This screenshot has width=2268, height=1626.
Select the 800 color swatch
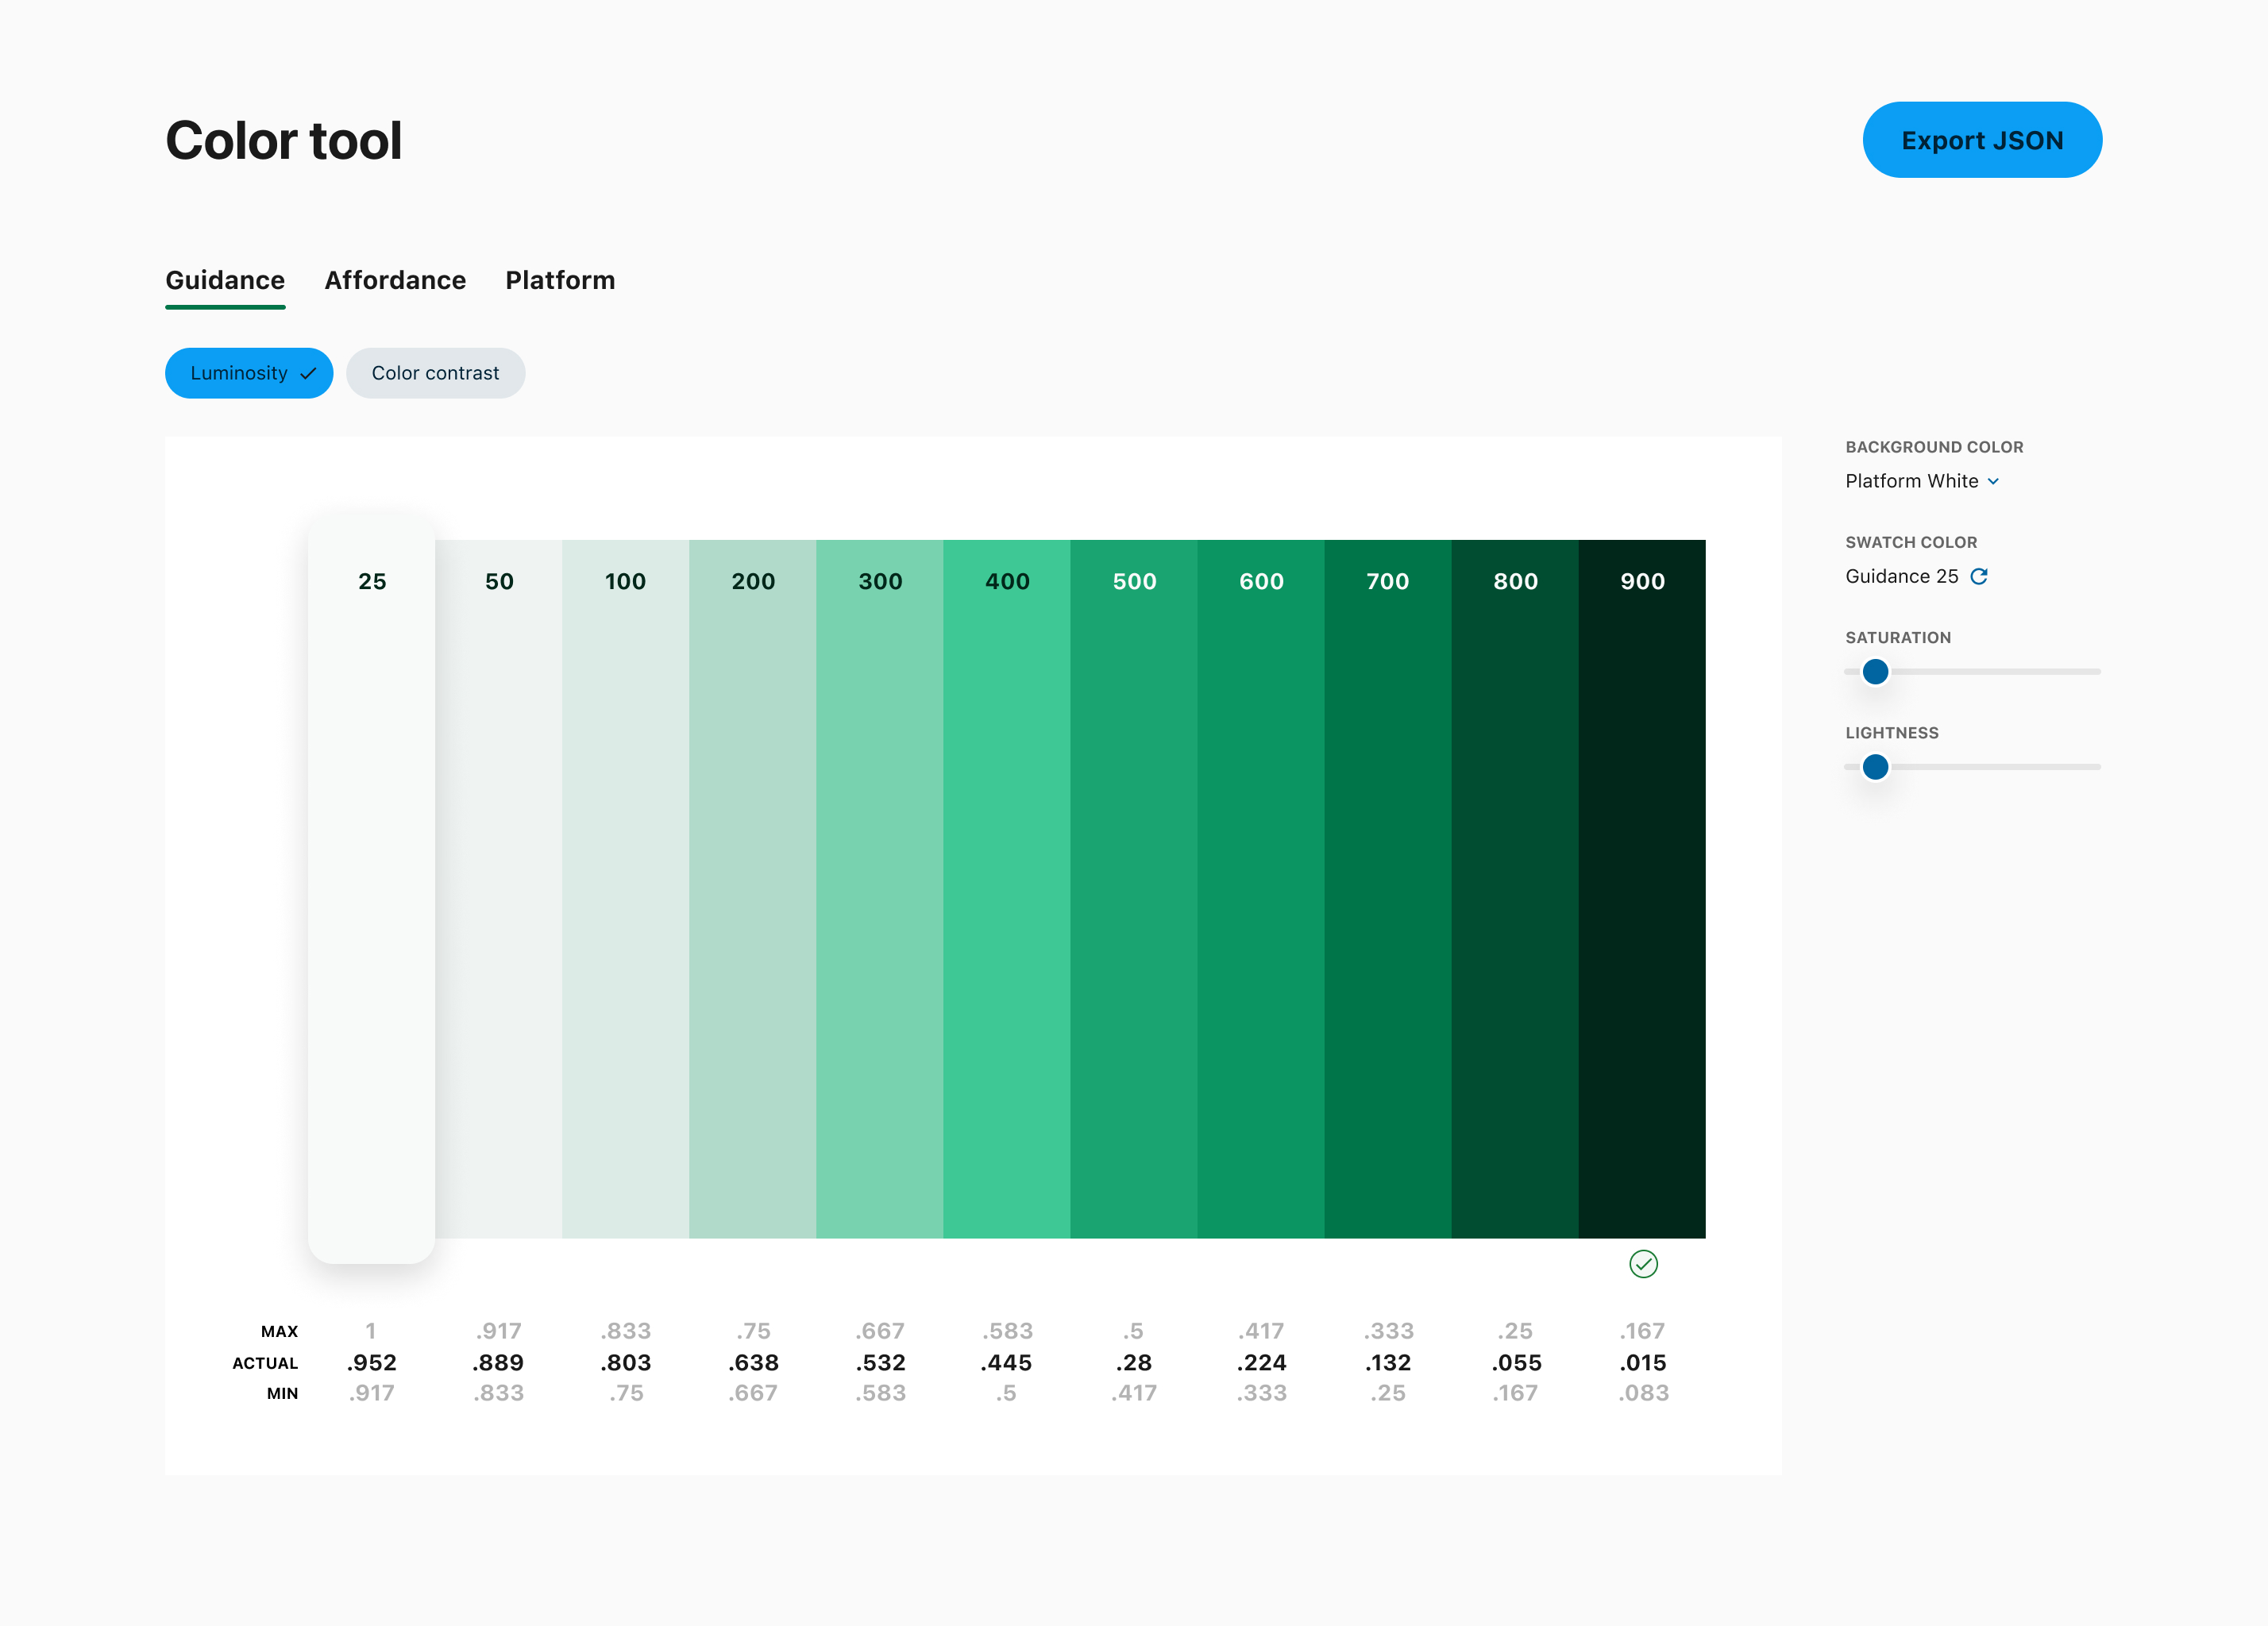point(1514,889)
